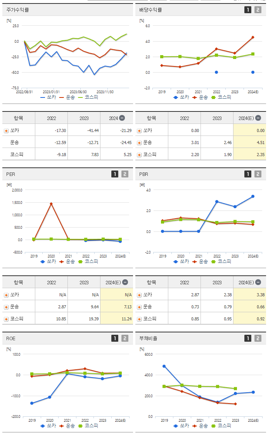Expand 코스피 row in PER table
Screen dimensions: 268x433
coord(6,319)
